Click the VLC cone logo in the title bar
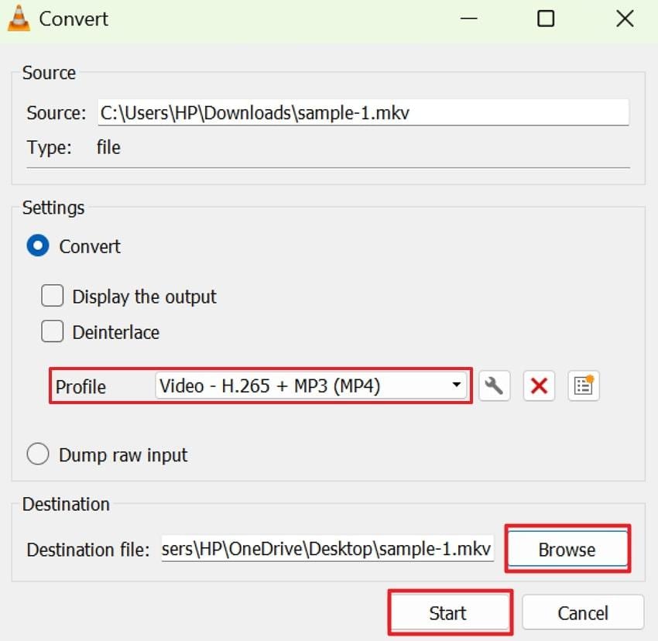 pyautogui.click(x=19, y=18)
